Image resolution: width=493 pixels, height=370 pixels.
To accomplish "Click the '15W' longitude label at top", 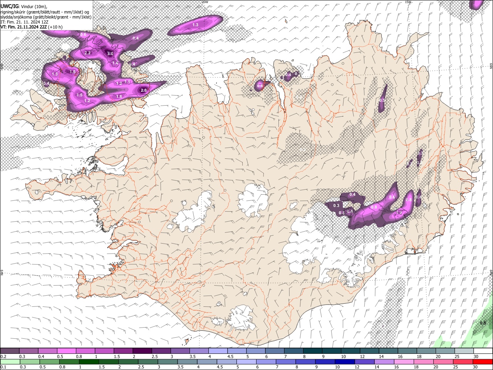I will [408, 2].
